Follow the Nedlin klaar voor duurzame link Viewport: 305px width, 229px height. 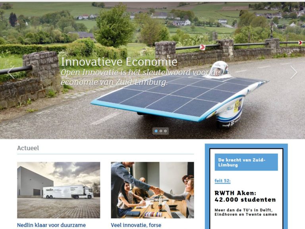click(x=51, y=225)
